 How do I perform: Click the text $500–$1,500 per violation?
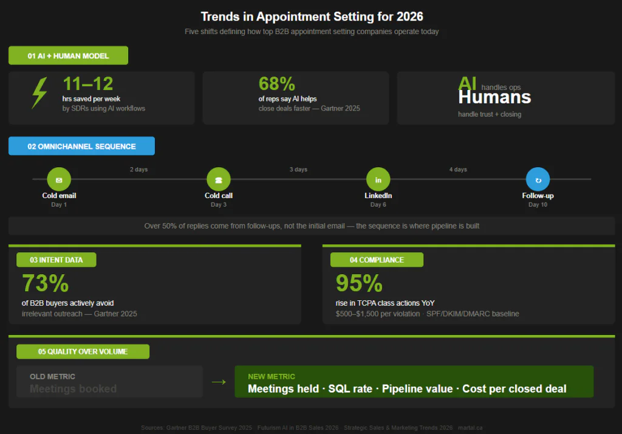tap(378, 314)
